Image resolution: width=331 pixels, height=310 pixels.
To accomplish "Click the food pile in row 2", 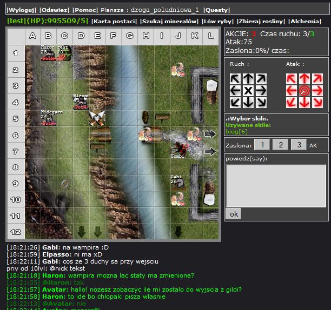I will coord(178,70).
